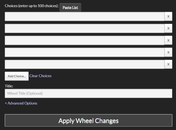The height and width of the screenshot is (130, 176).
Task: Click the 'Wheel Title (Optional)' placeholder text
Action: [x=25, y=93]
